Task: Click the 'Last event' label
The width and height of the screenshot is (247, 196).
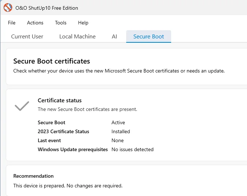Action: tap(49, 140)
